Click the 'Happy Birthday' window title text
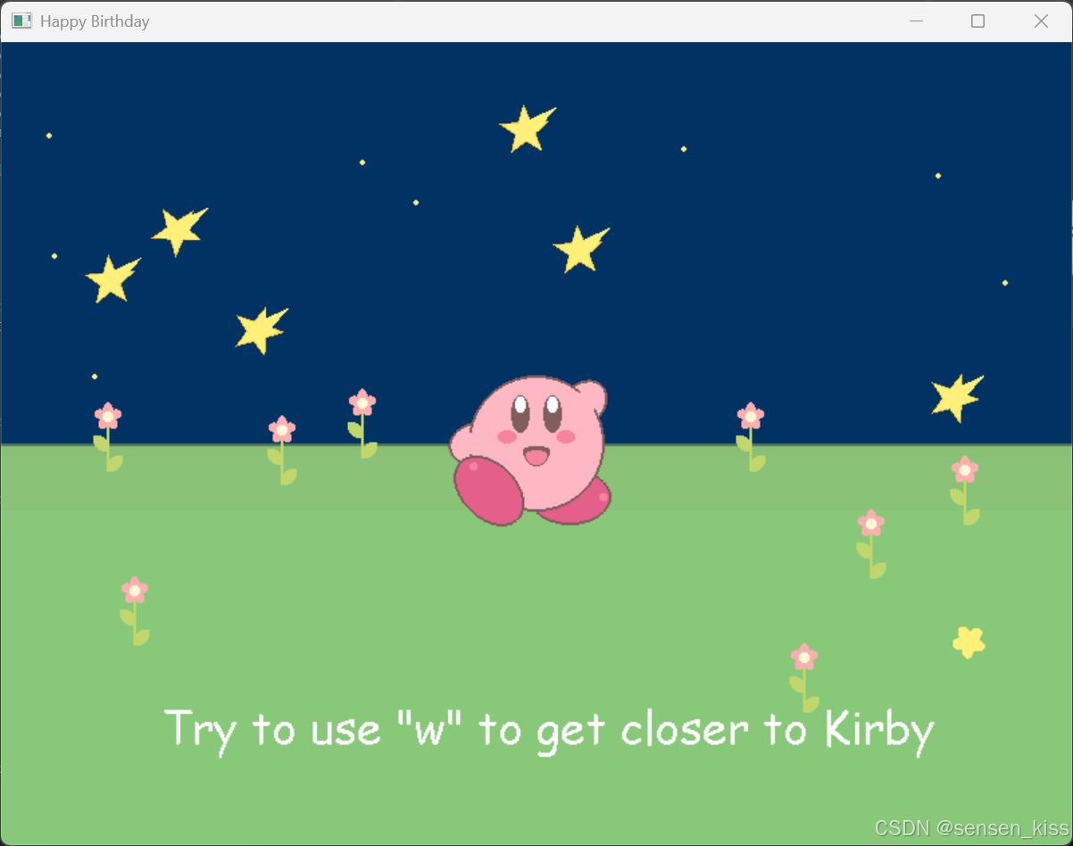1073x846 pixels. coord(95,21)
